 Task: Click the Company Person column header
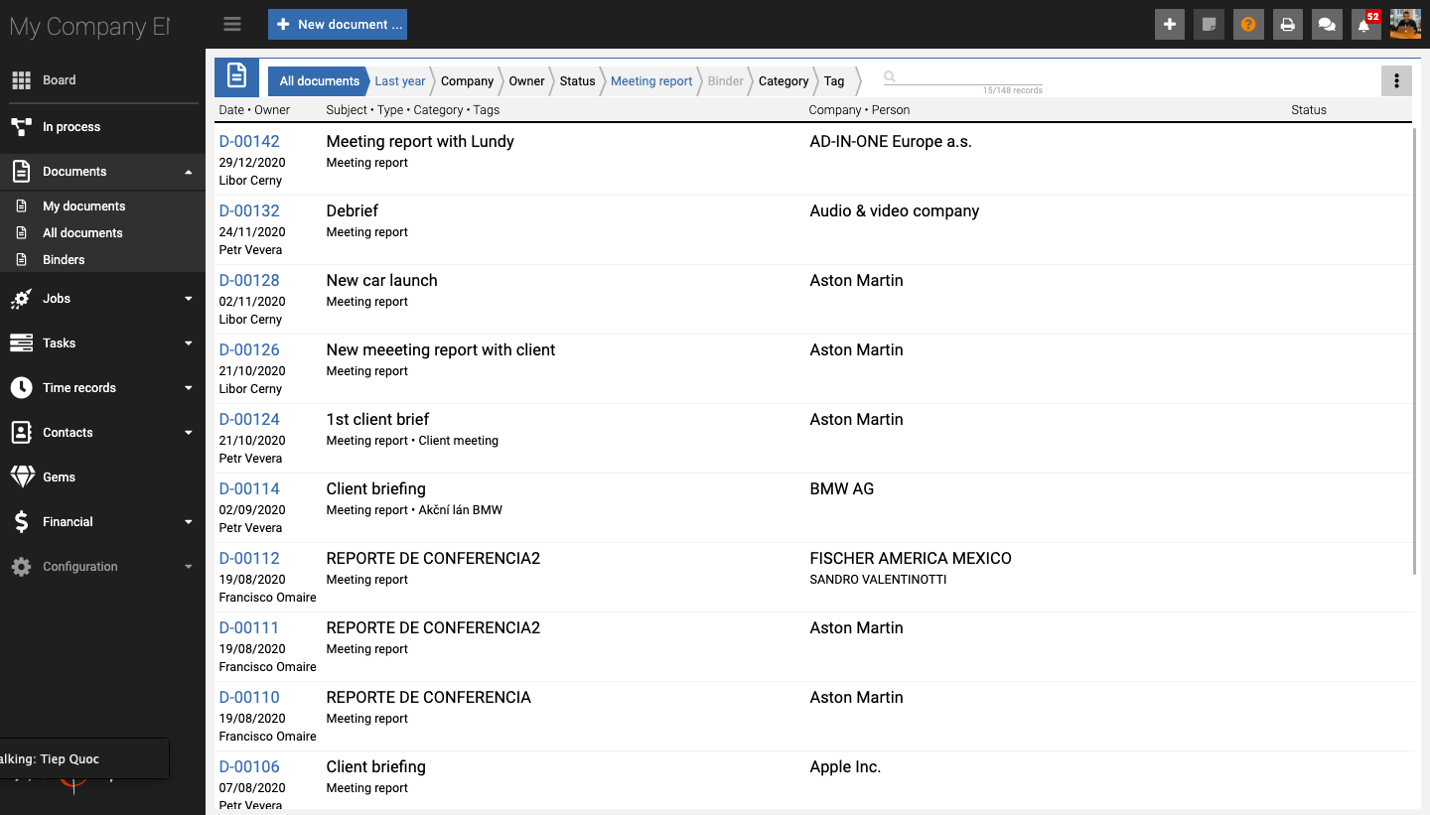[859, 110]
